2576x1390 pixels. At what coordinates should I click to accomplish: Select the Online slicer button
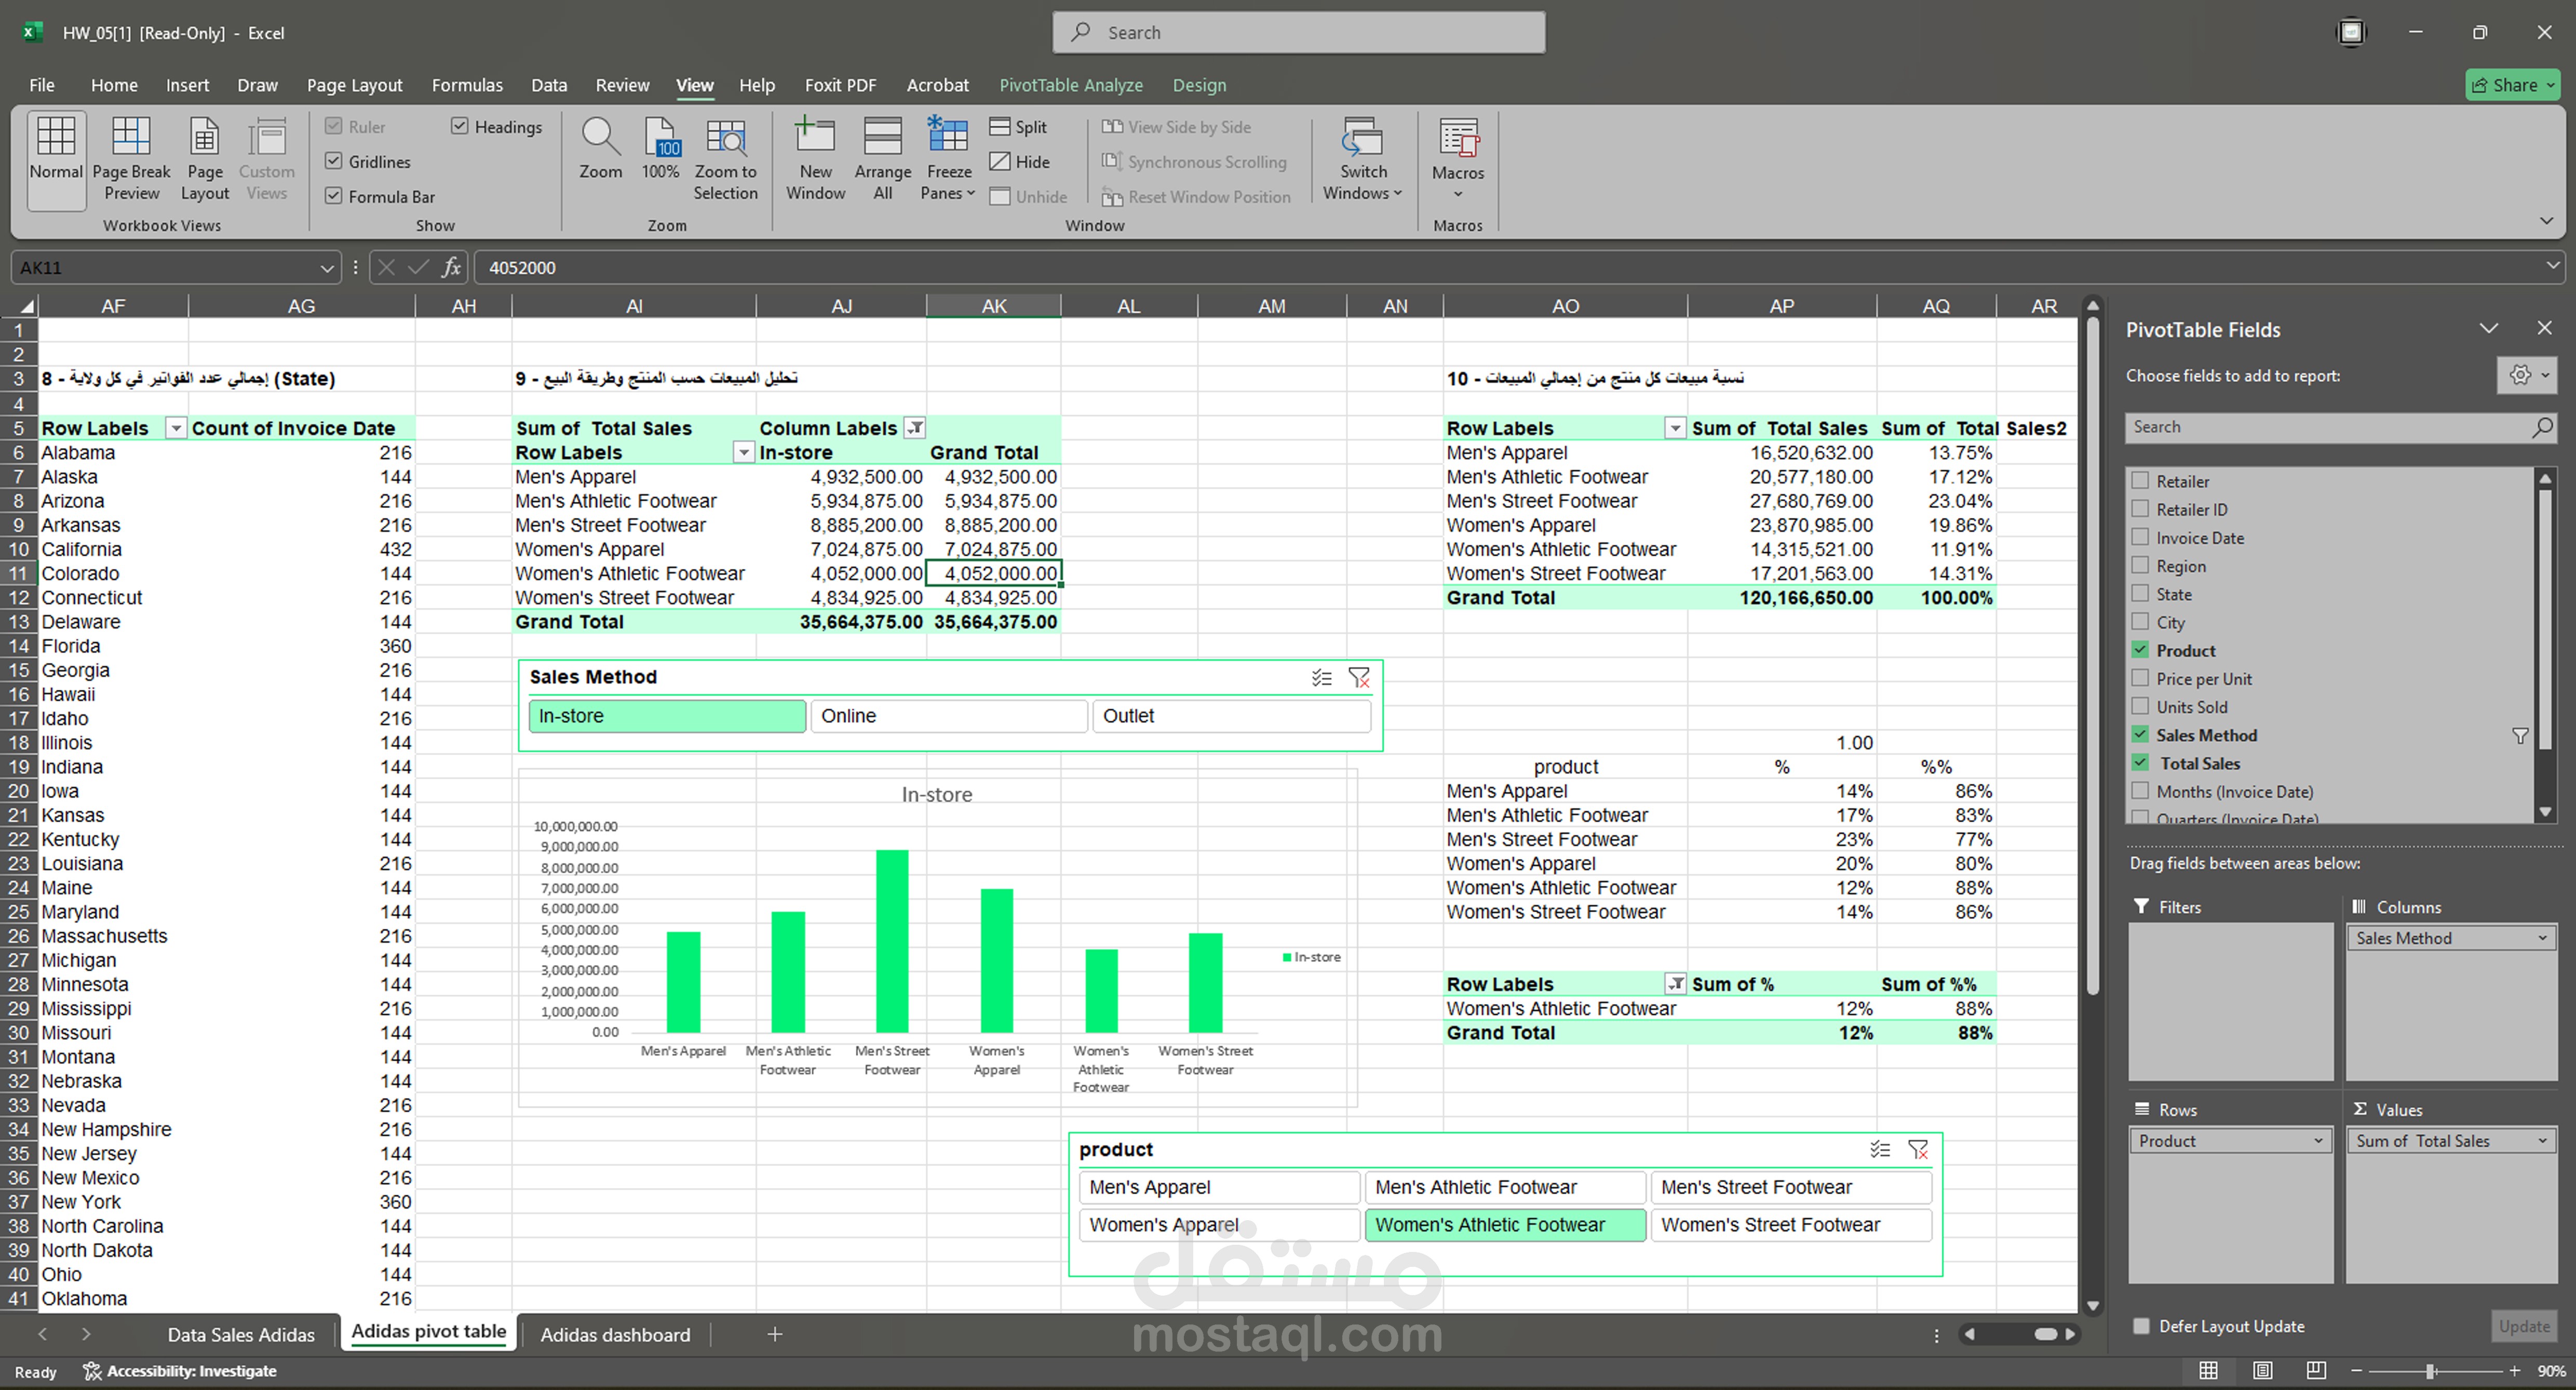click(948, 716)
